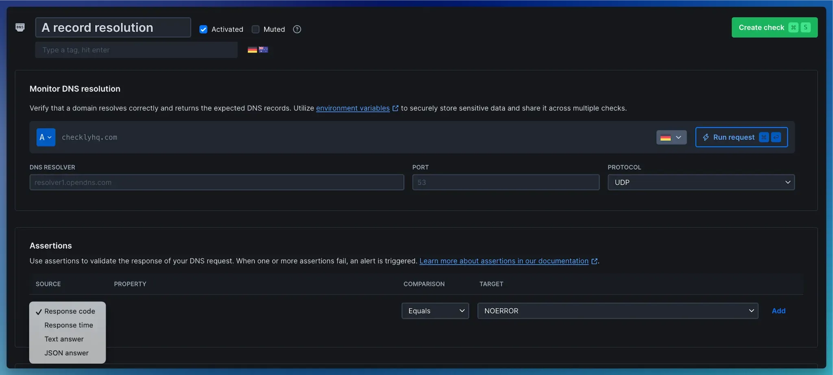This screenshot has width=833, height=375.
Task: Select Response time from source menu
Action: coord(69,325)
